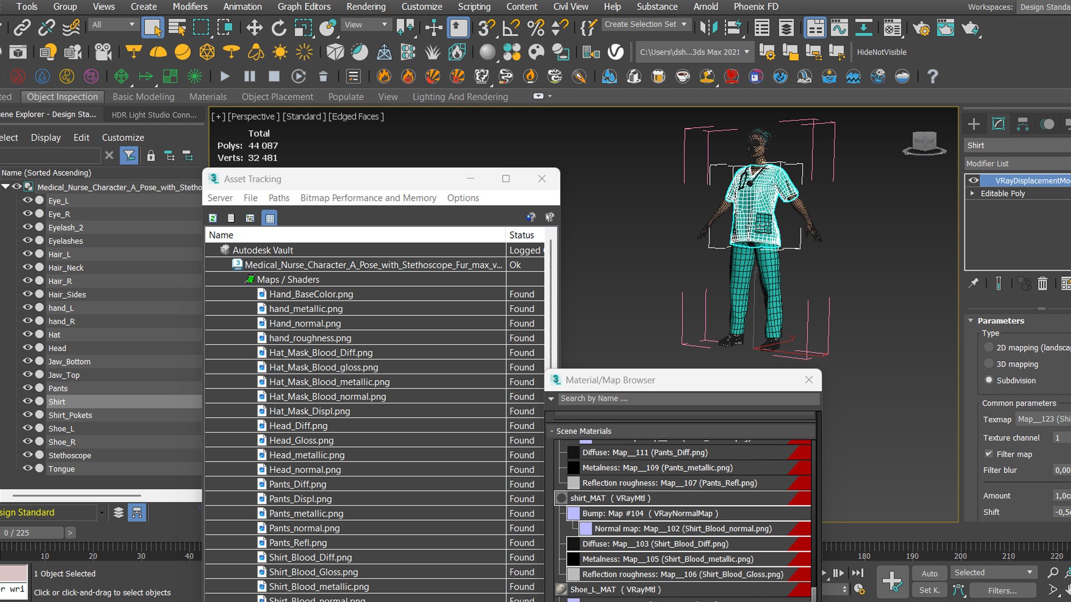This screenshot has height=602, width=1071.
Task: Open the Help question mark icon
Action: point(932,76)
